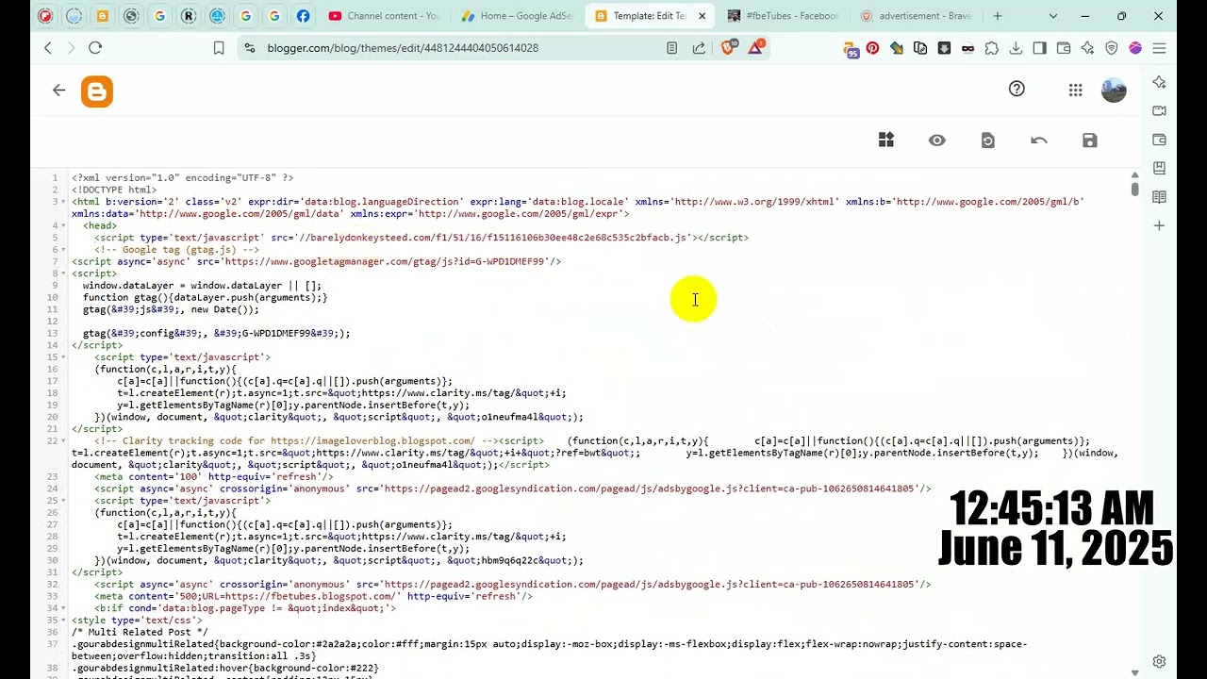Switch to Channel content YouTube tab
Screen dimensions: 1207x679
tap(384, 16)
